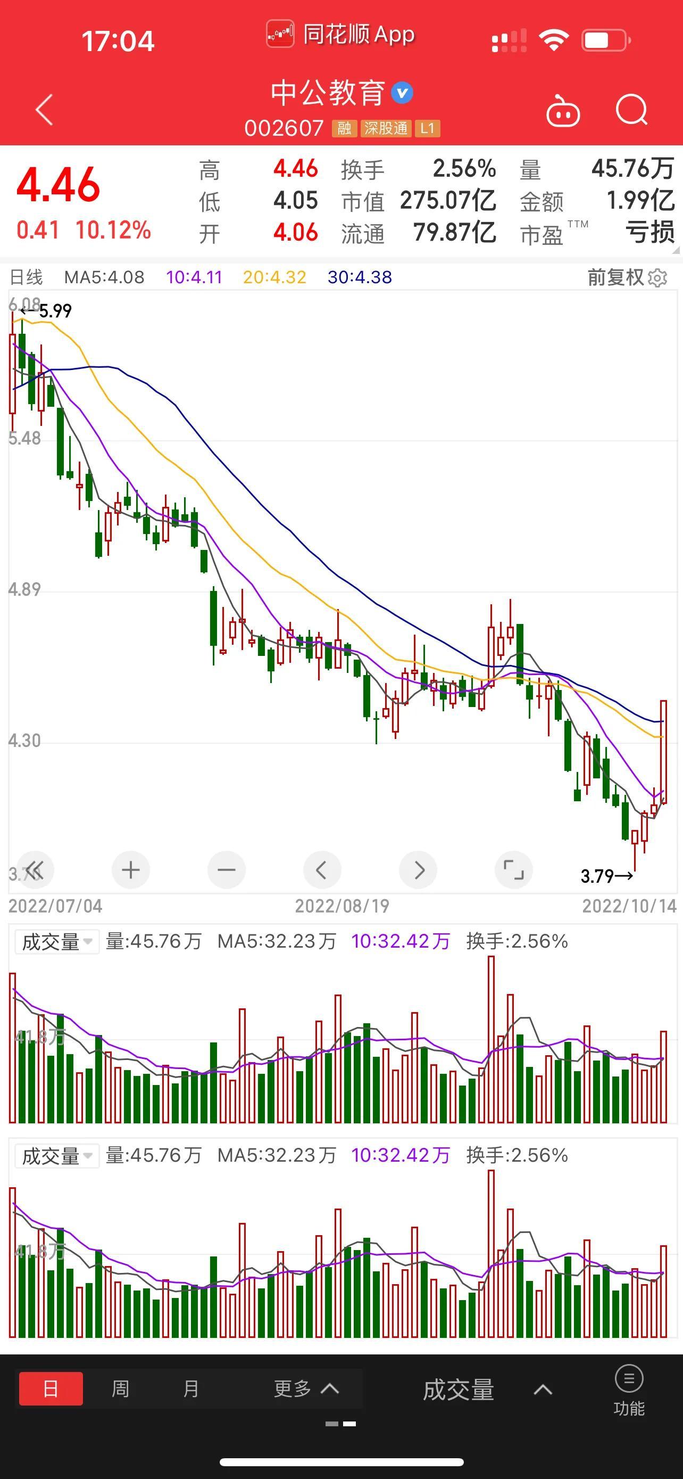Tap the 量 45.76万 header value
The width and height of the screenshot is (683, 1479).
632,169
